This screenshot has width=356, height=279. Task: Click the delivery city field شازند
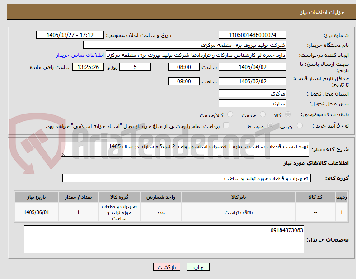pos(253,104)
